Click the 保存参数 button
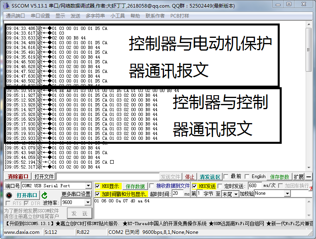 pyautogui.click(x=279, y=177)
